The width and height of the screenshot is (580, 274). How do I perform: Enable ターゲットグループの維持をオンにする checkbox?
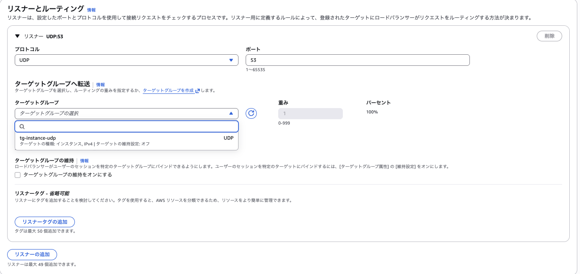click(x=17, y=175)
